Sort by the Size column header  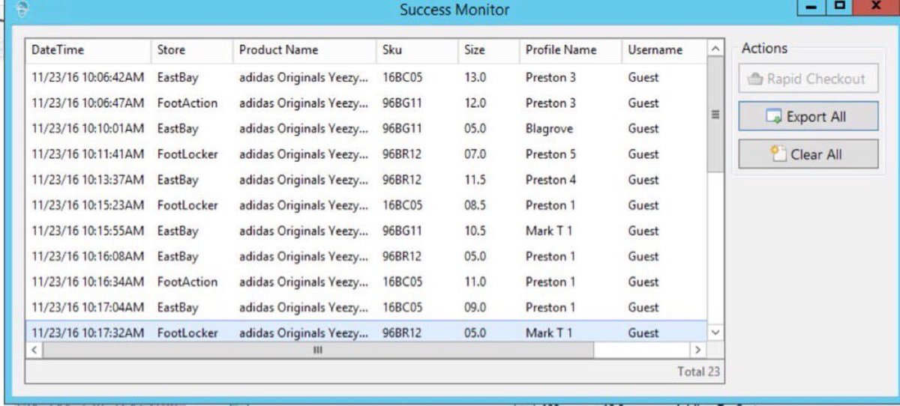tap(488, 50)
